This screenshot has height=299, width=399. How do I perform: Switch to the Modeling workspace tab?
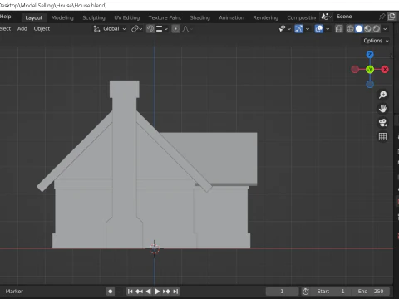point(62,17)
